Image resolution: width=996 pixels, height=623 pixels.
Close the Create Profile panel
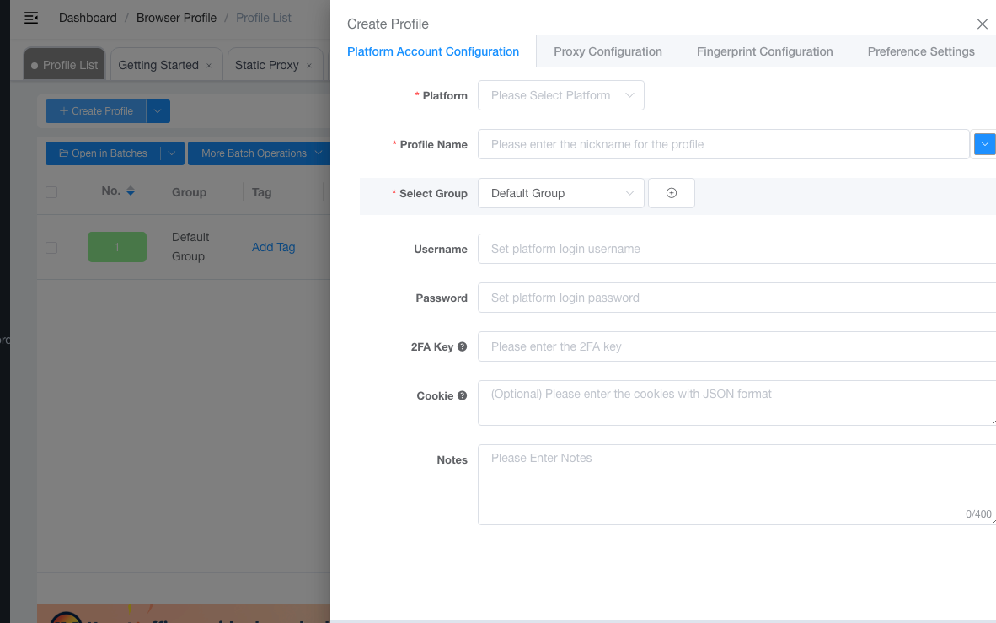click(982, 24)
